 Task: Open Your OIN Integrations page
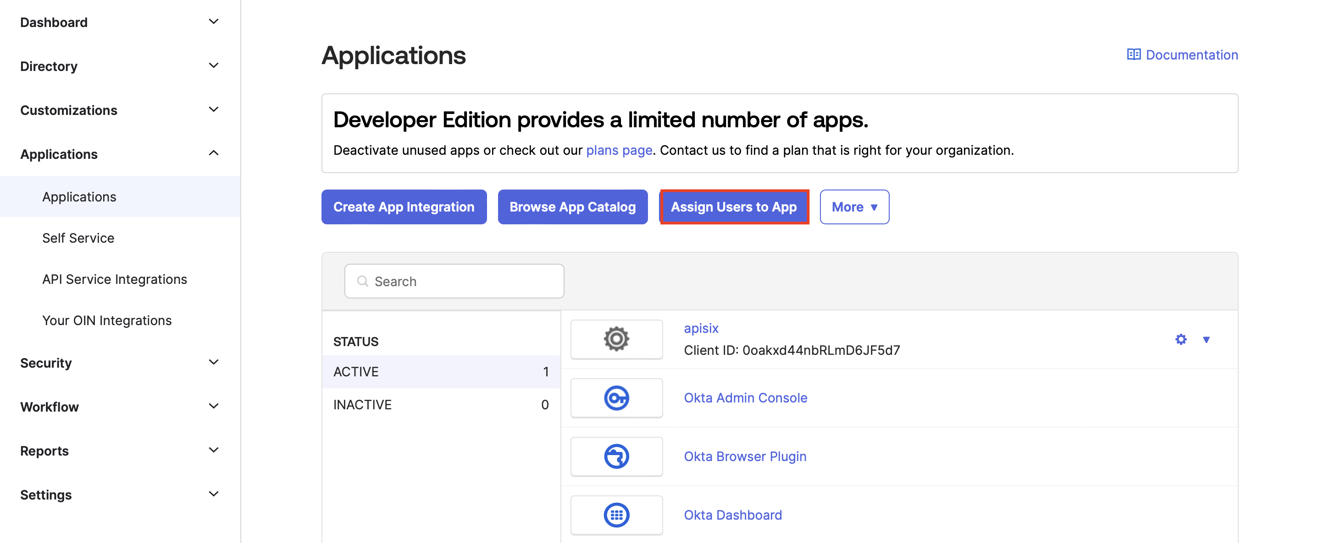coord(107,321)
